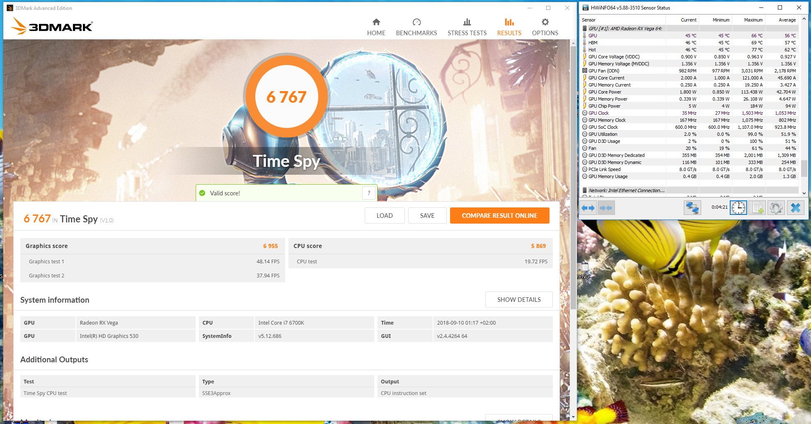Image resolution: width=811 pixels, height=424 pixels.
Task: Select GPU Core Current sensor row
Action: click(x=689, y=78)
